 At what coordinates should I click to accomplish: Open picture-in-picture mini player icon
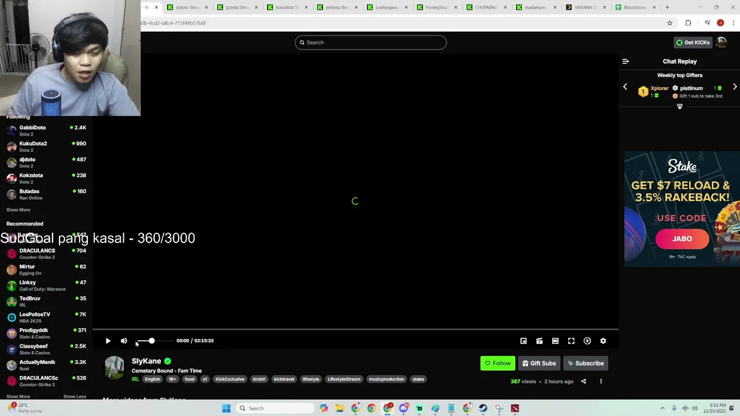(x=523, y=341)
